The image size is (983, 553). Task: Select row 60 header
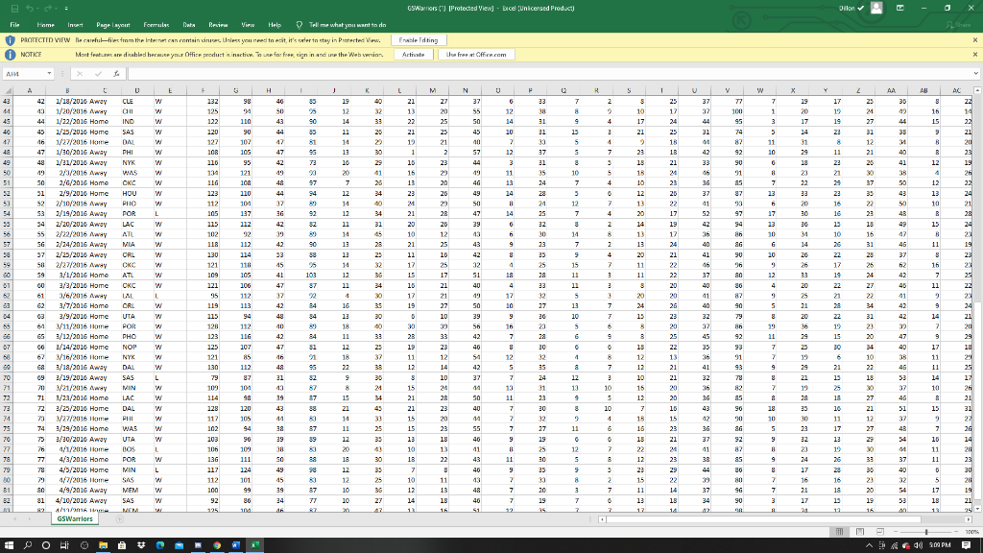tap(7, 276)
